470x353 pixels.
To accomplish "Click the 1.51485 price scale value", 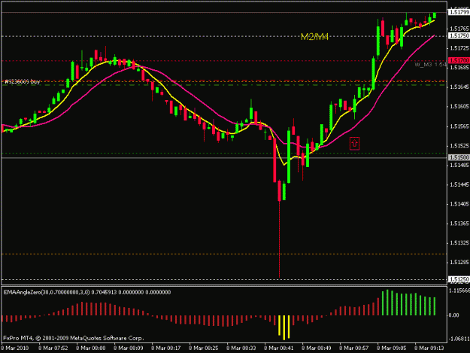I will pyautogui.click(x=459, y=166).
